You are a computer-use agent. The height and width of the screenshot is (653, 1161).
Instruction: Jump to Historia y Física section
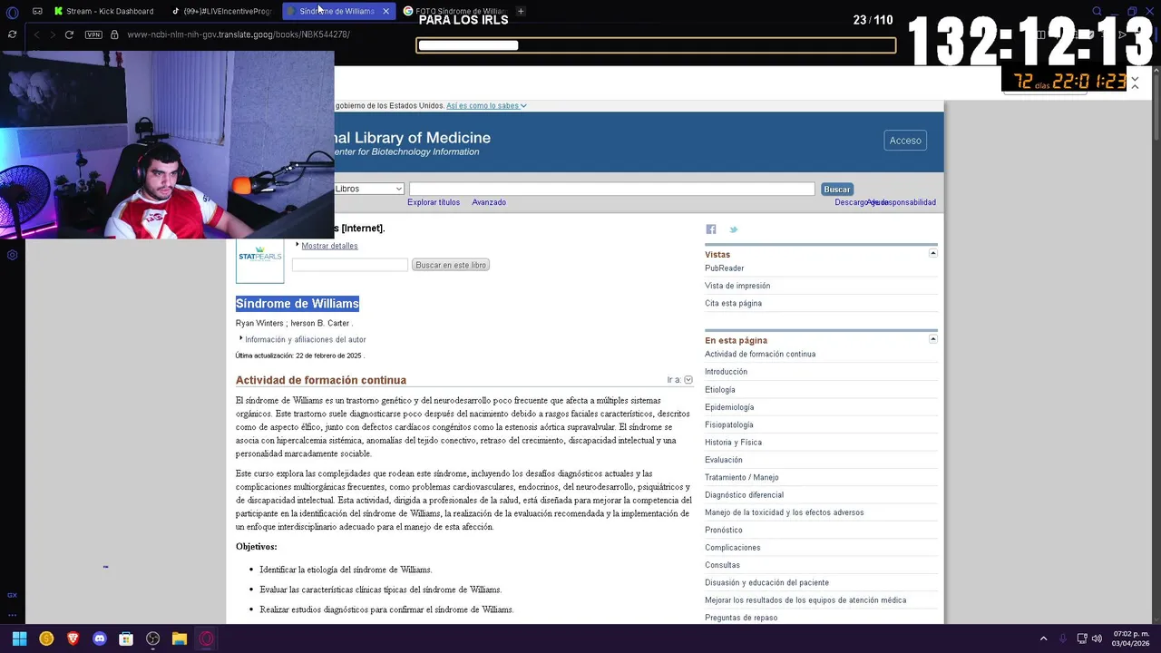(733, 443)
